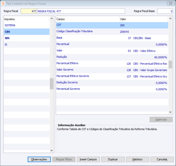Click the REGRA FISCAL 477 description field
176x166 pixels.
pos(81,11)
